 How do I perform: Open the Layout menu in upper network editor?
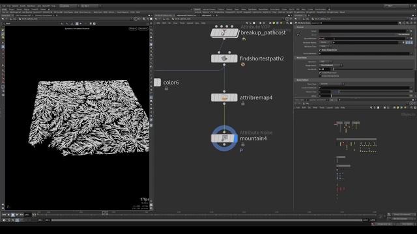point(190,23)
